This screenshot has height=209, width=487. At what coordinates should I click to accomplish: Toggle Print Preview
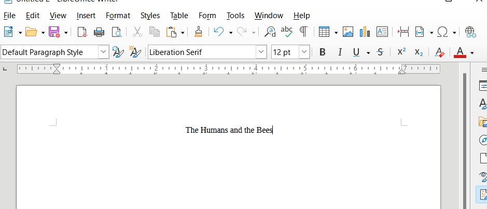117,32
